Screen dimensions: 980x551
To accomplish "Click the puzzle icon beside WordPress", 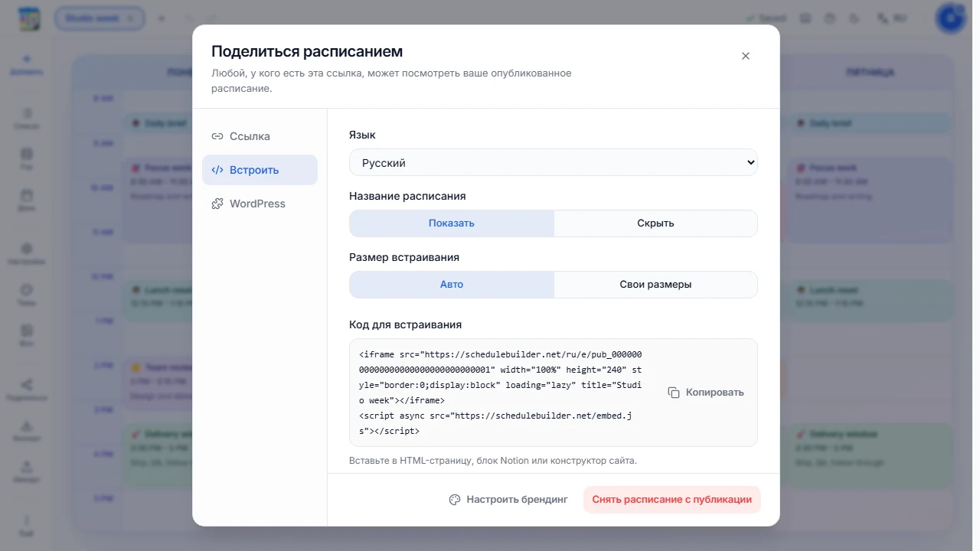I will [217, 204].
